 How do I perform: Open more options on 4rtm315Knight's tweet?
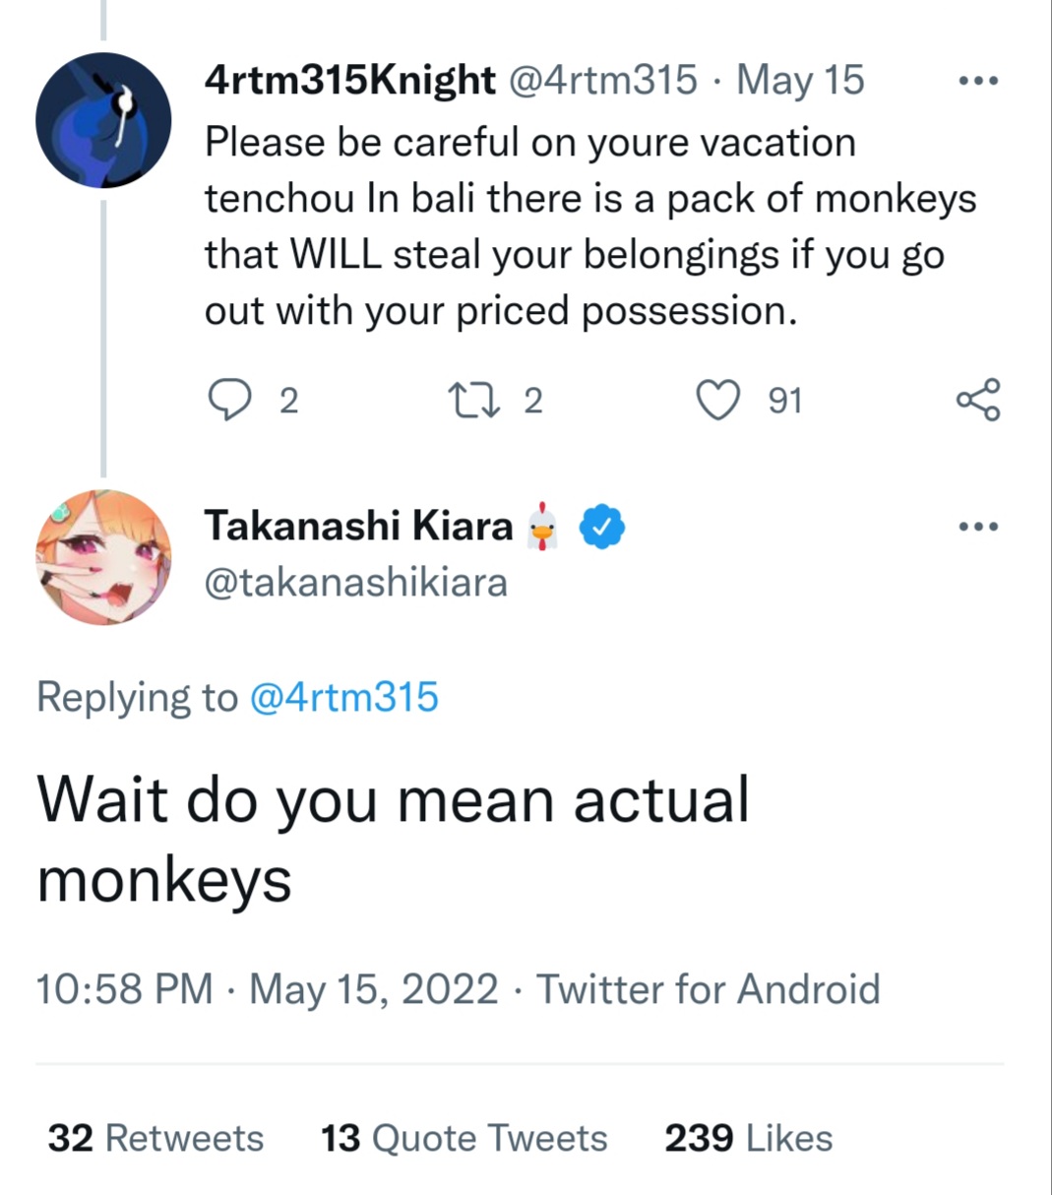click(978, 82)
